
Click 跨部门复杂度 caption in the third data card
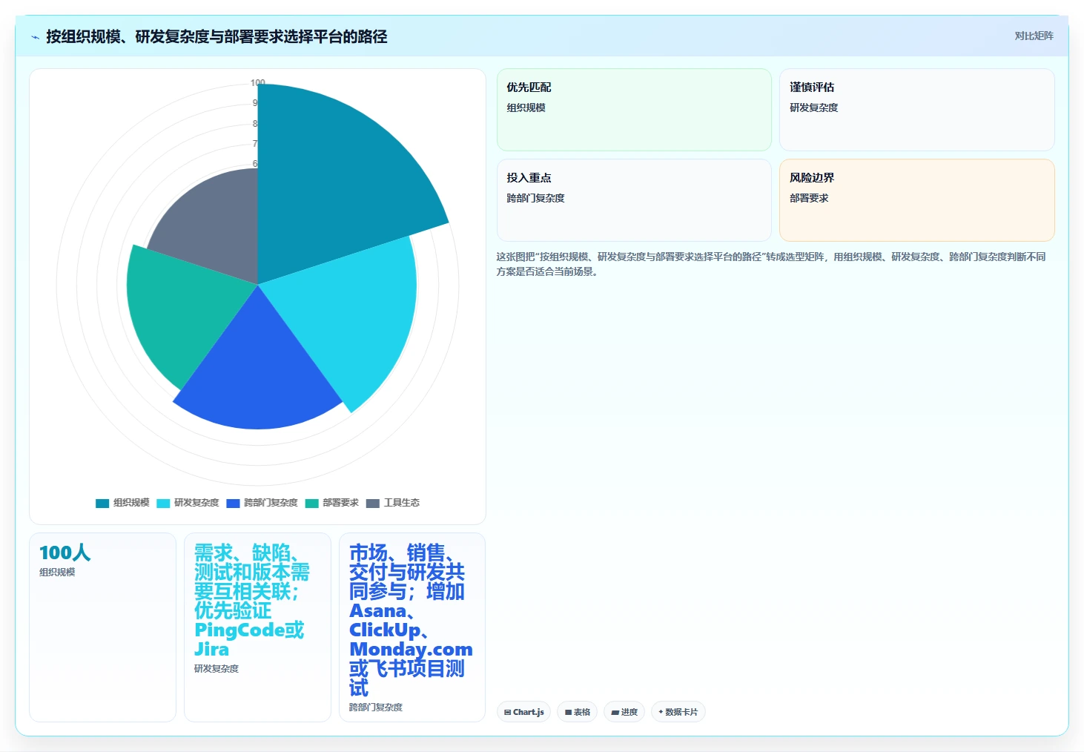pos(376,707)
